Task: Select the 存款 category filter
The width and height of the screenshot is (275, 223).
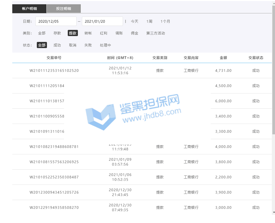Action: [x=57, y=33]
